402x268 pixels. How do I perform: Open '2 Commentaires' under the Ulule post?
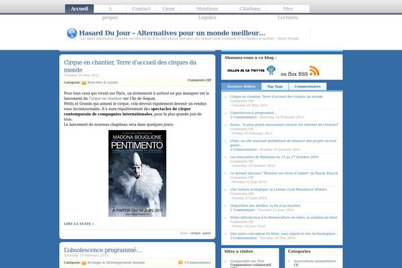click(x=243, y=149)
